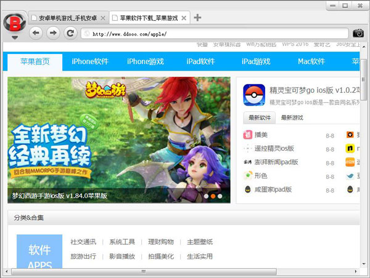Open the 形色 app link

(261, 176)
